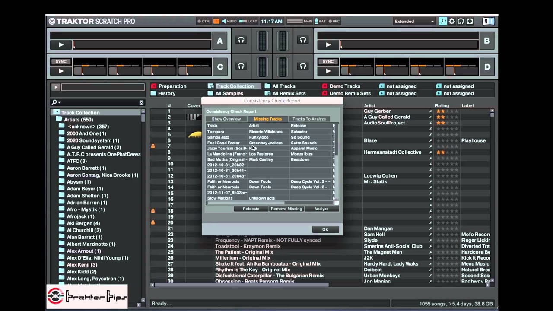Click the browser search magnifier icon in the header
This screenshot has height=311, width=553.
click(443, 21)
